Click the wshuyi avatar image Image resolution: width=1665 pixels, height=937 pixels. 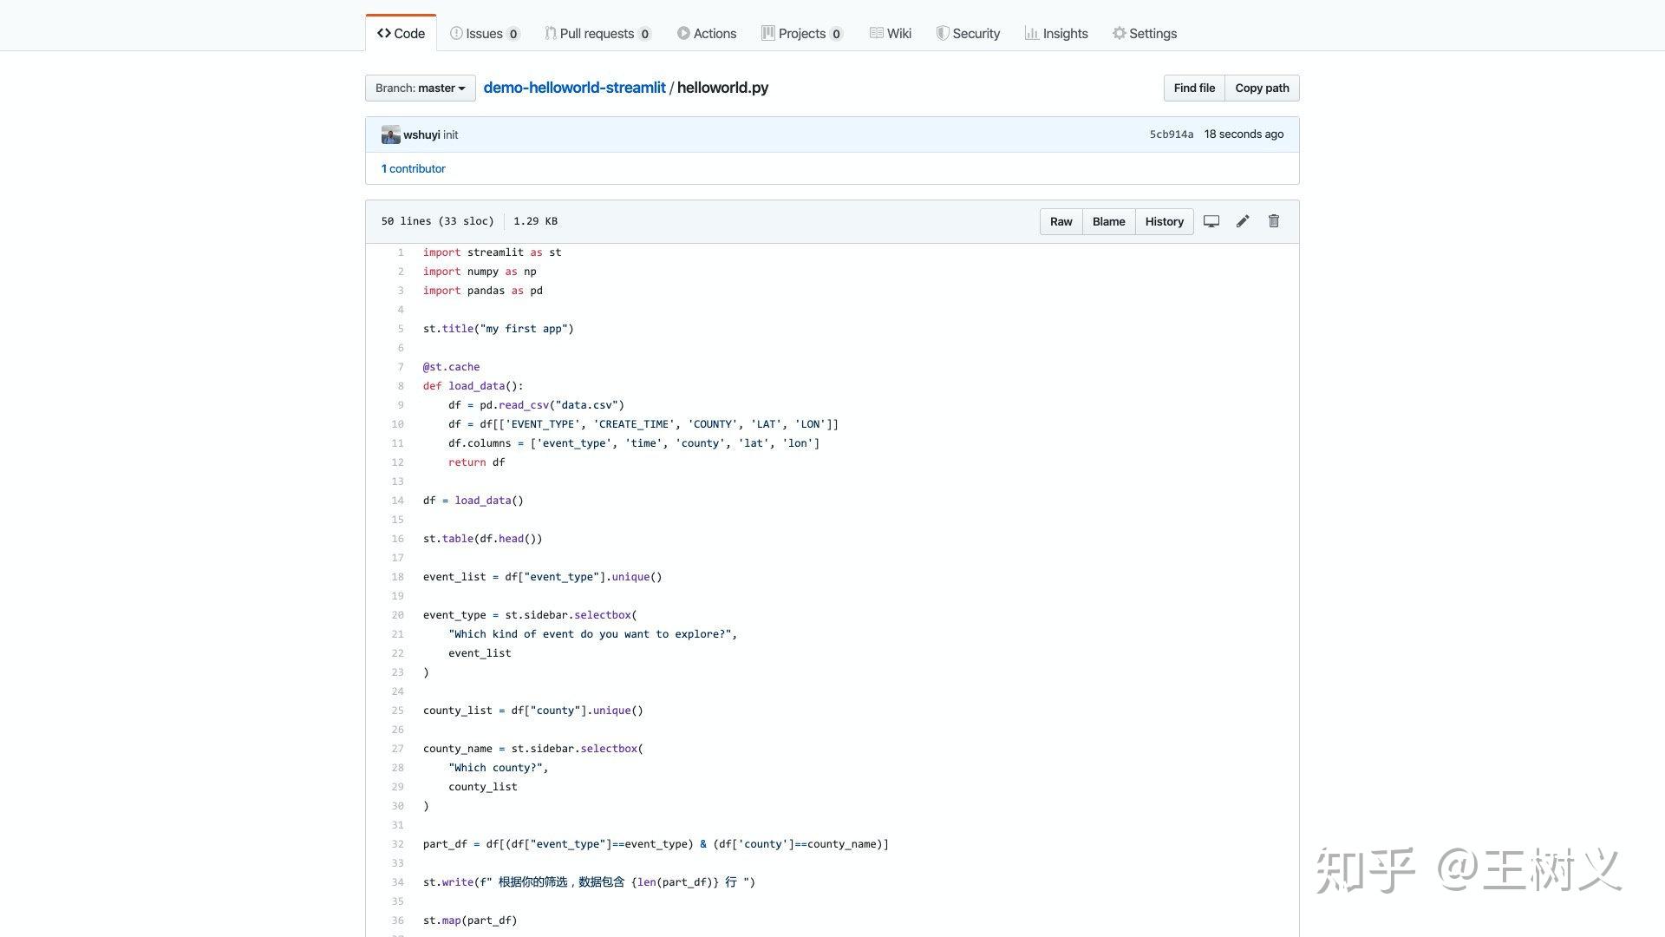click(x=390, y=134)
